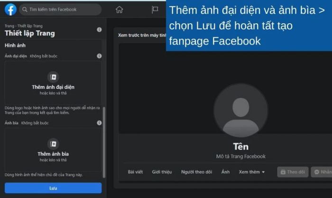Click the Tên page name in preview

coord(241,147)
